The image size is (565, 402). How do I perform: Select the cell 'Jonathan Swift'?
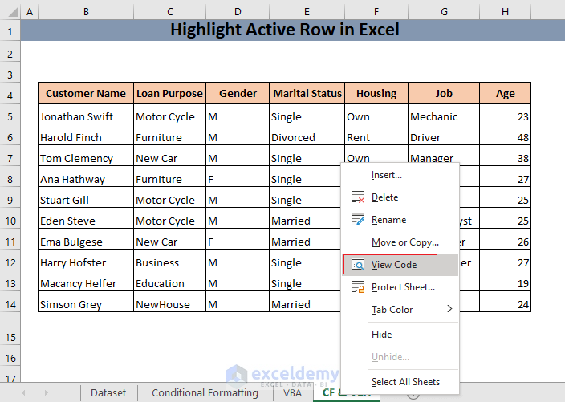pyautogui.click(x=86, y=114)
